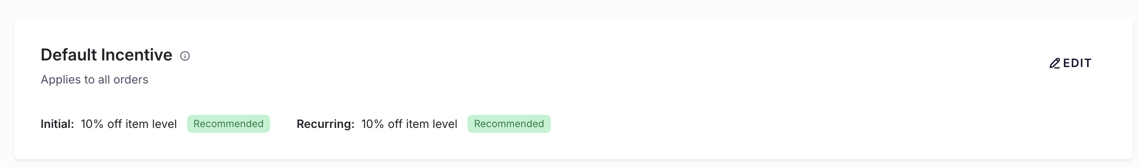Screen dimensions: 1138x167
Task: Click the "10%" figure in the Recurring incentive
Action: (x=372, y=124)
